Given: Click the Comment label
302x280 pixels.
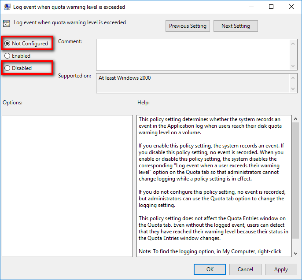Looking at the screenshot, I should point(70,41).
